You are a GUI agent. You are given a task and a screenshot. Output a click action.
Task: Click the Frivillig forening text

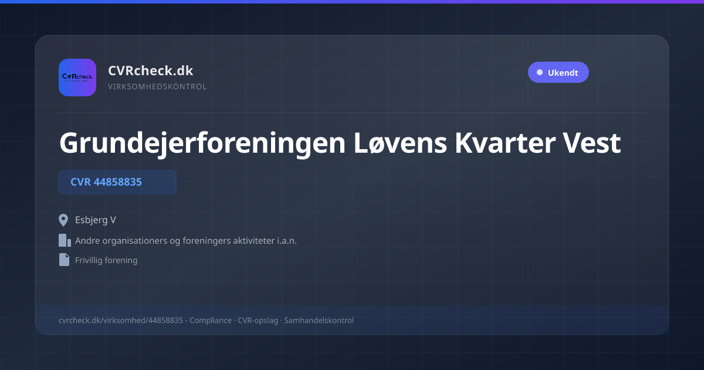(106, 260)
